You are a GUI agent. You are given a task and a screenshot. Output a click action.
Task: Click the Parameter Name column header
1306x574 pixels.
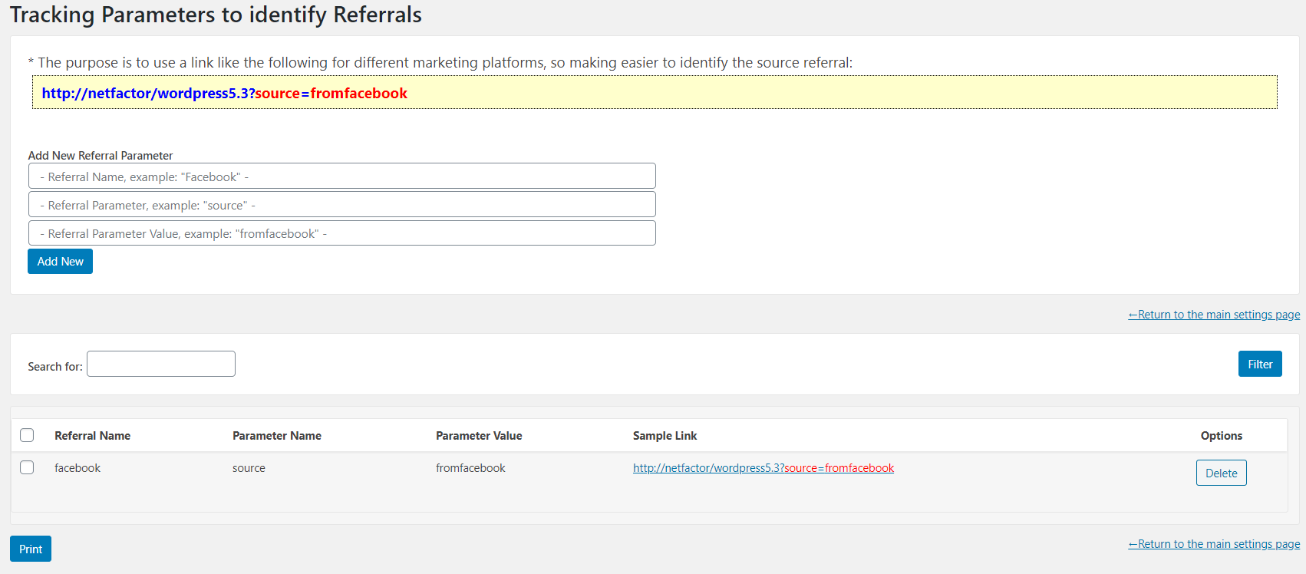[x=277, y=436]
